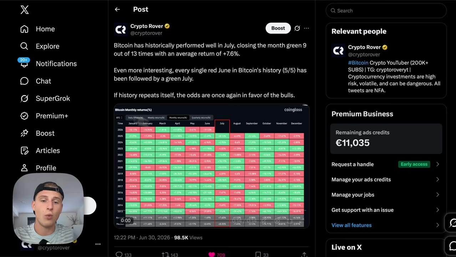Click the July column header in chart
The height and width of the screenshot is (257, 456).
(x=222, y=124)
